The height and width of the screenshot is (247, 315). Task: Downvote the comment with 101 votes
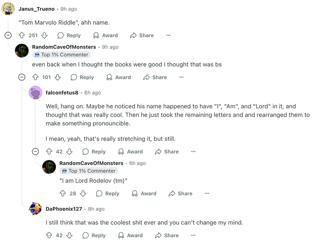[58, 77]
